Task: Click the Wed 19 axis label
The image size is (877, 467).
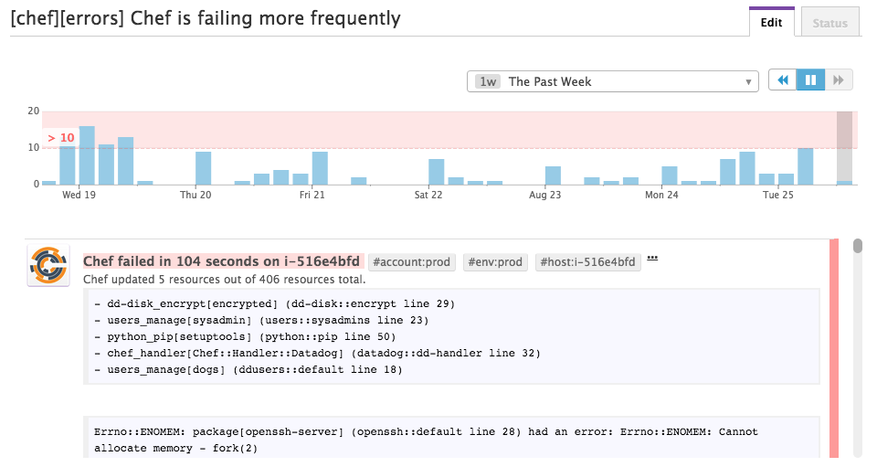Action: point(79,195)
